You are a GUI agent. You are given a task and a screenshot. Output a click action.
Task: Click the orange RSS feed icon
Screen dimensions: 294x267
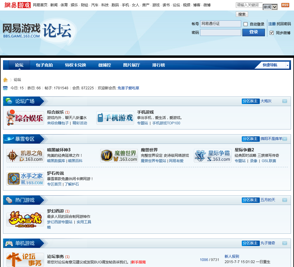pos(285,5)
